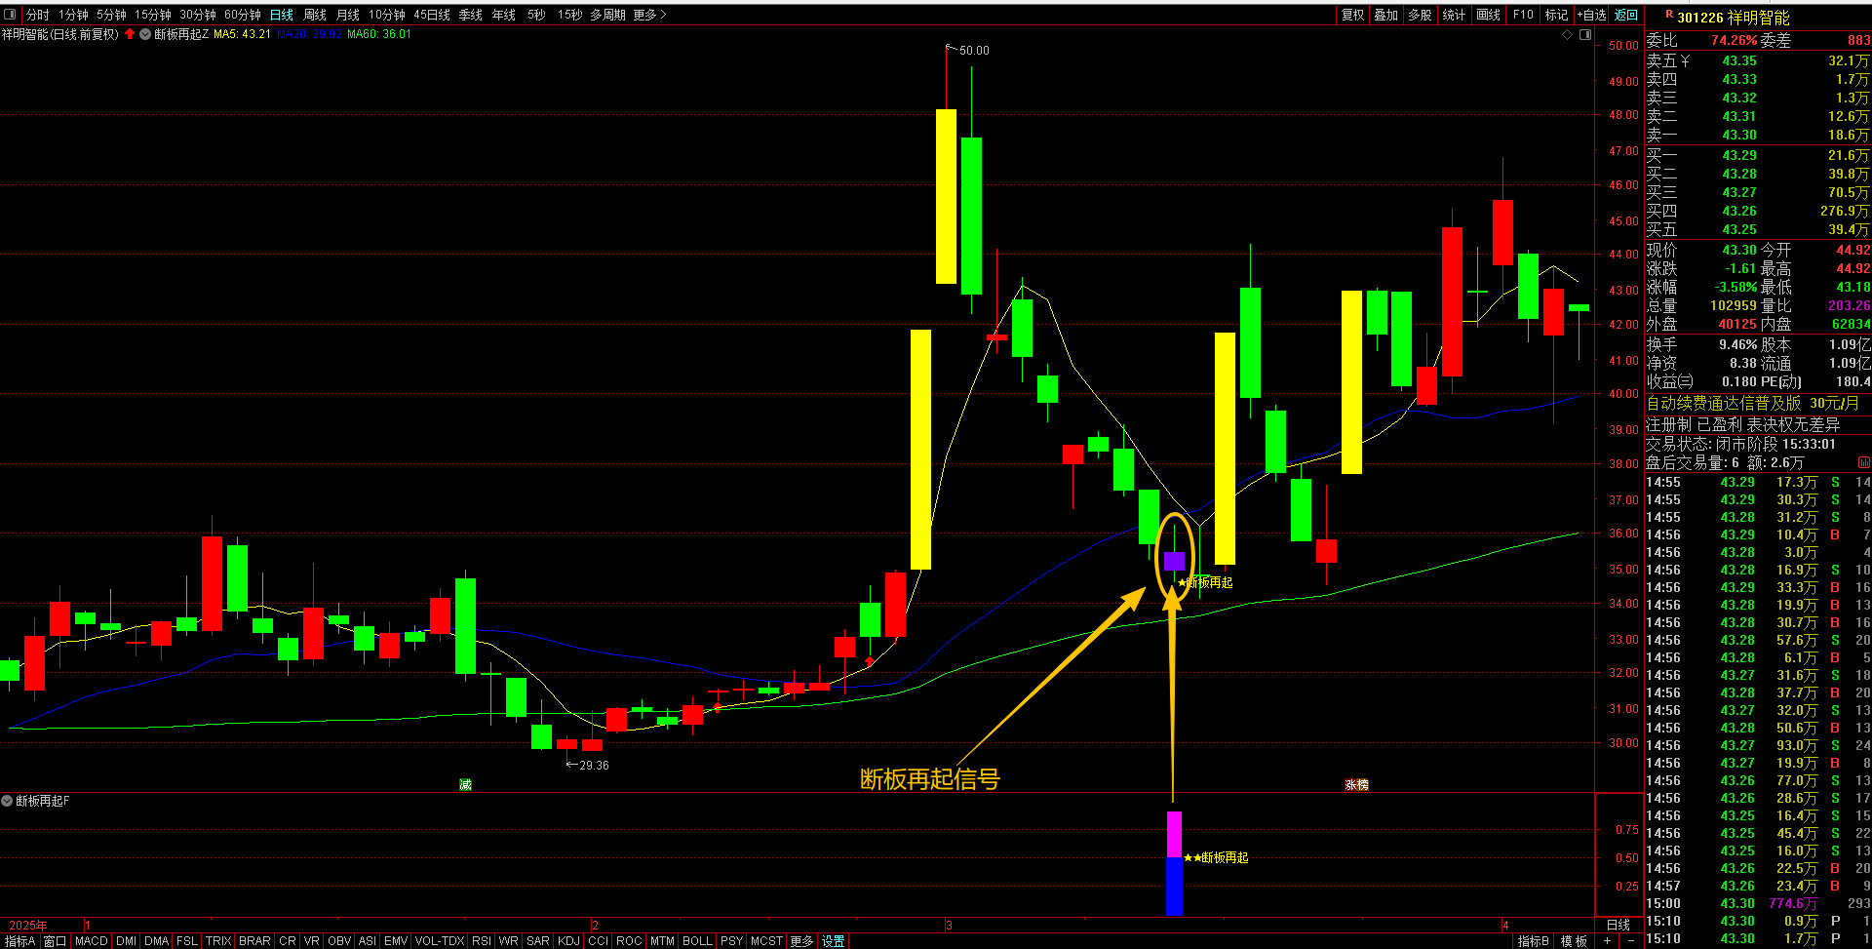
Task: Open the 更多 indicators list at bottom
Action: 801,941
